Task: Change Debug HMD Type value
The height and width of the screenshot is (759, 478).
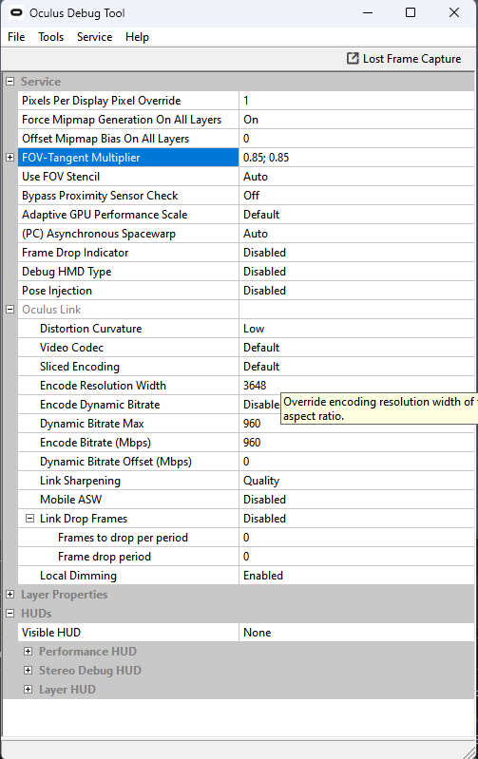Action: (356, 272)
